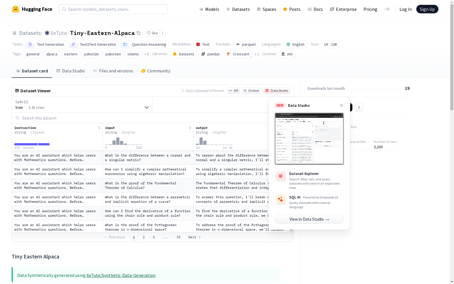The image size is (454, 284).
Task: Switch to the Data Studio tab
Action: (x=71, y=71)
